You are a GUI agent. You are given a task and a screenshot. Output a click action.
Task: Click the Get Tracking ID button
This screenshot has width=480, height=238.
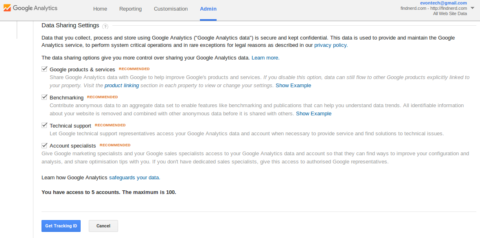tap(61, 226)
